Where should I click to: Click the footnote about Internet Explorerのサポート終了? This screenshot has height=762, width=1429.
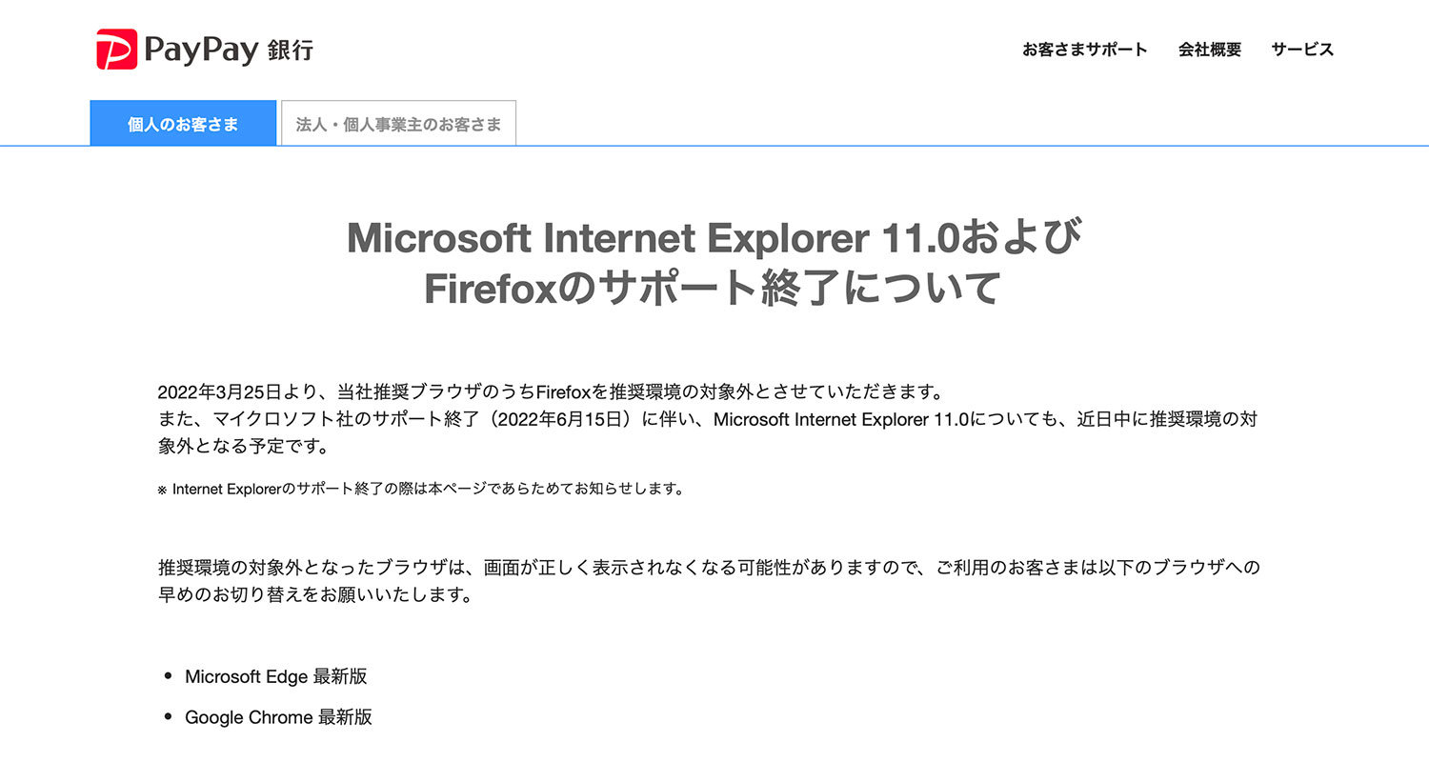[428, 490]
